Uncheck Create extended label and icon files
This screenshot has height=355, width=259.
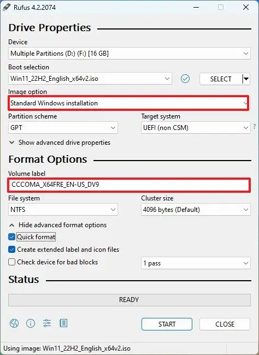(x=12, y=250)
